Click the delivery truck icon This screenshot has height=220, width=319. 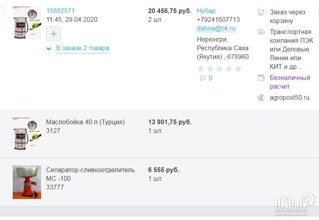pos(261,32)
